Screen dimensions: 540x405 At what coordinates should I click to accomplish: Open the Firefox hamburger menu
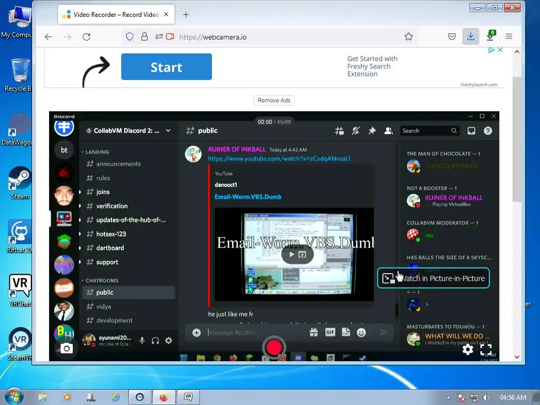(509, 36)
